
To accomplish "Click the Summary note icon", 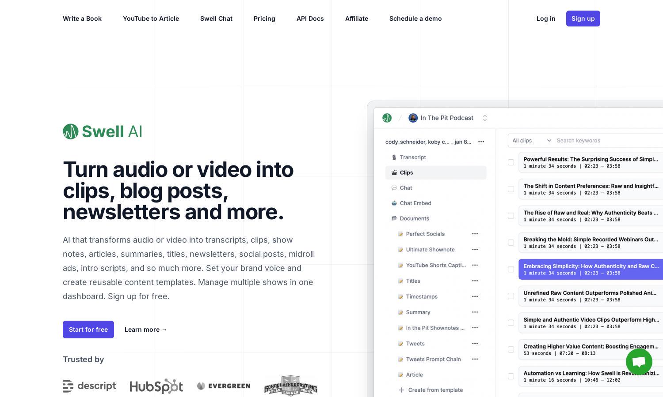I will tap(400, 312).
